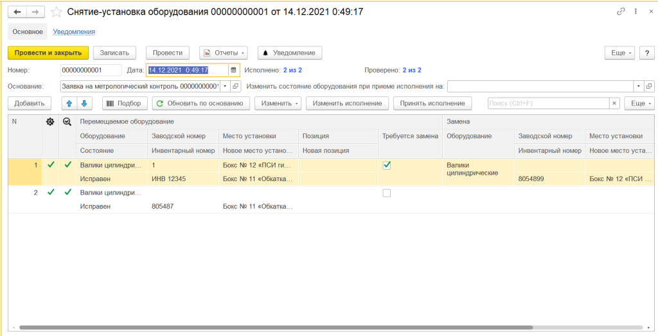Select Бокс № 12 «ПСИ ги… cell in row 1

click(x=258, y=165)
